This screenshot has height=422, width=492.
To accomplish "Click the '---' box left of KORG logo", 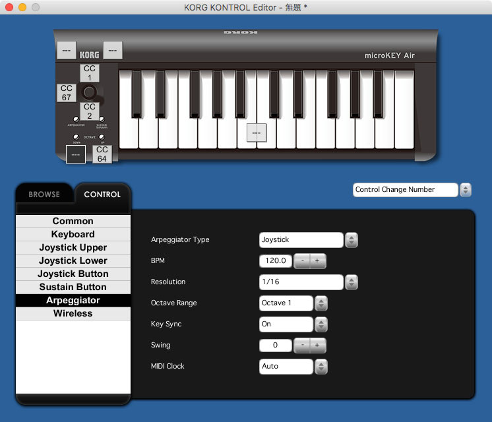I will [66, 50].
